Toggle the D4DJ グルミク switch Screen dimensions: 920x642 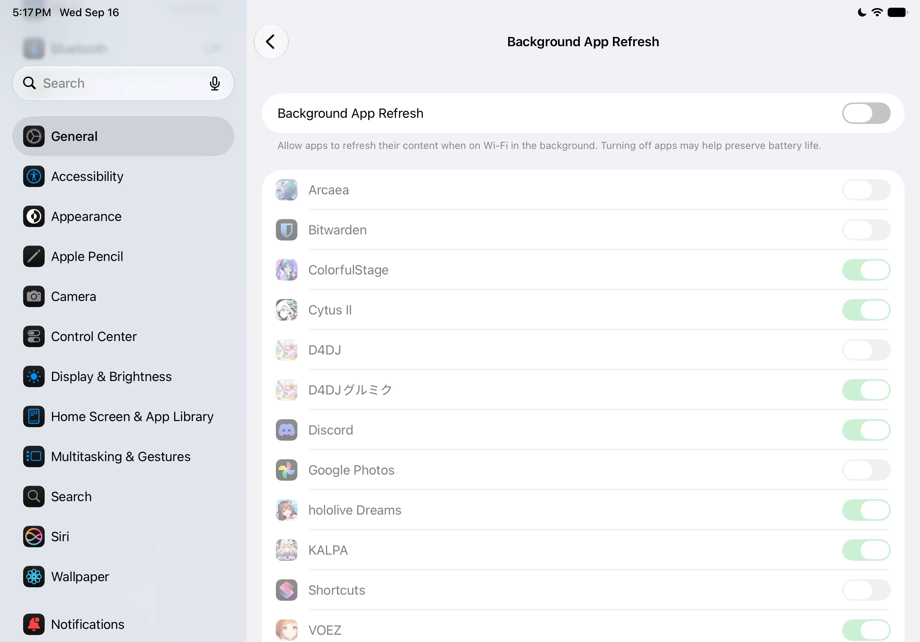click(x=866, y=390)
